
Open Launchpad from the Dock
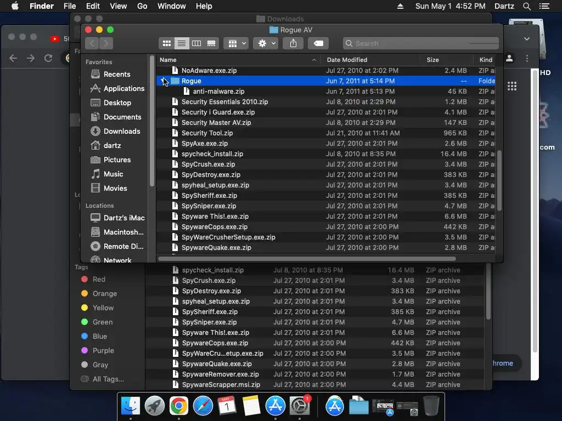pyautogui.click(x=154, y=406)
